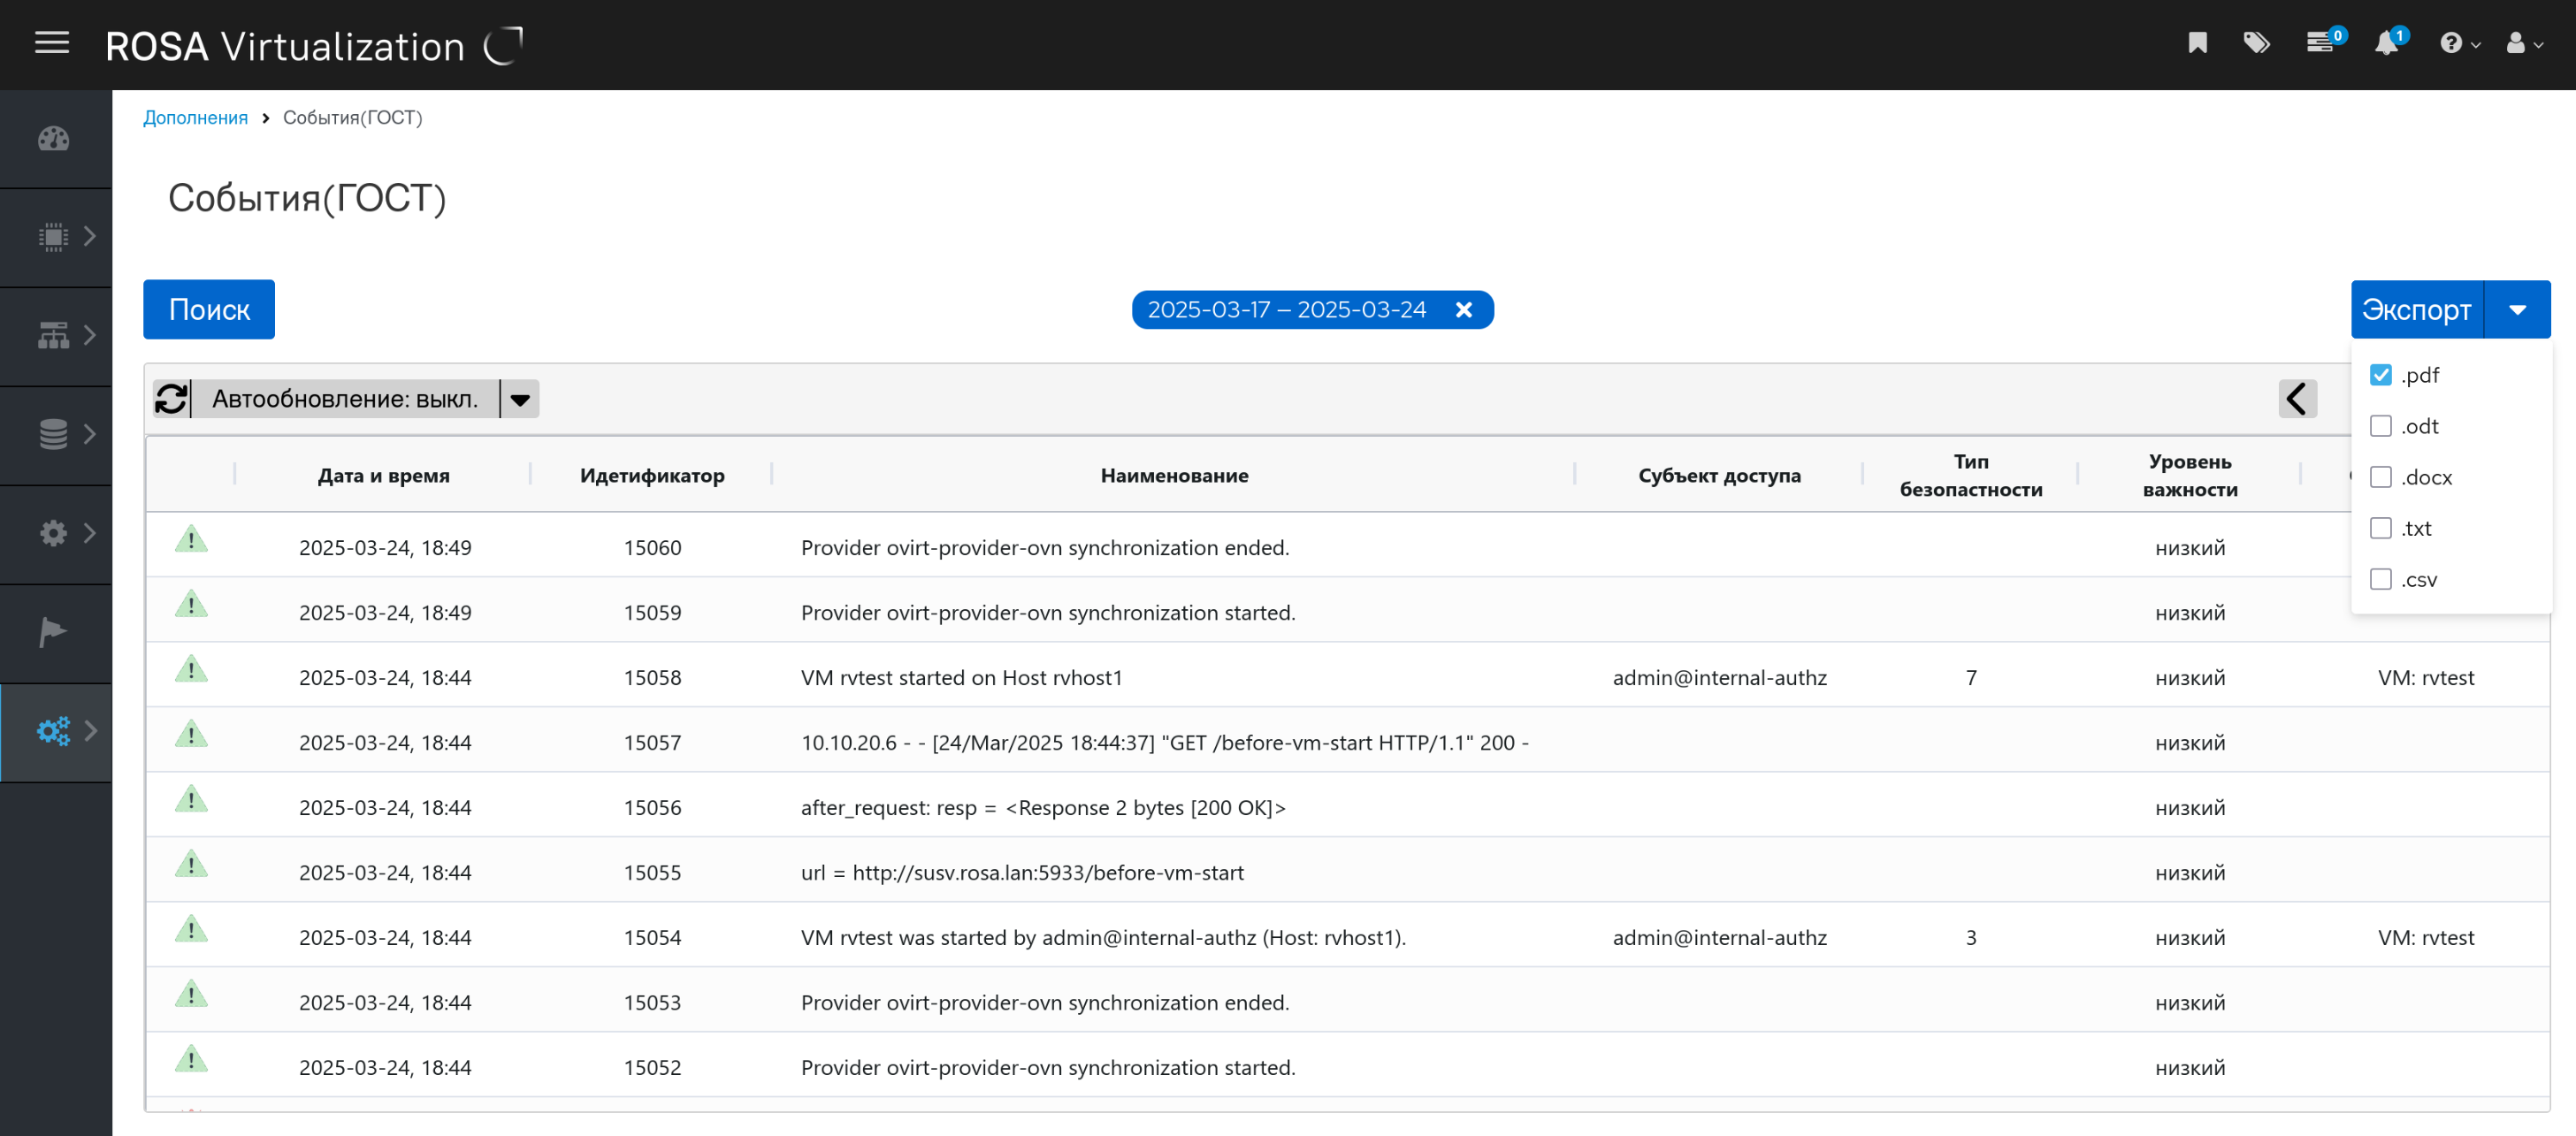This screenshot has width=2576, height=1136.
Task: Open the notifications bell icon
Action: point(2387,44)
